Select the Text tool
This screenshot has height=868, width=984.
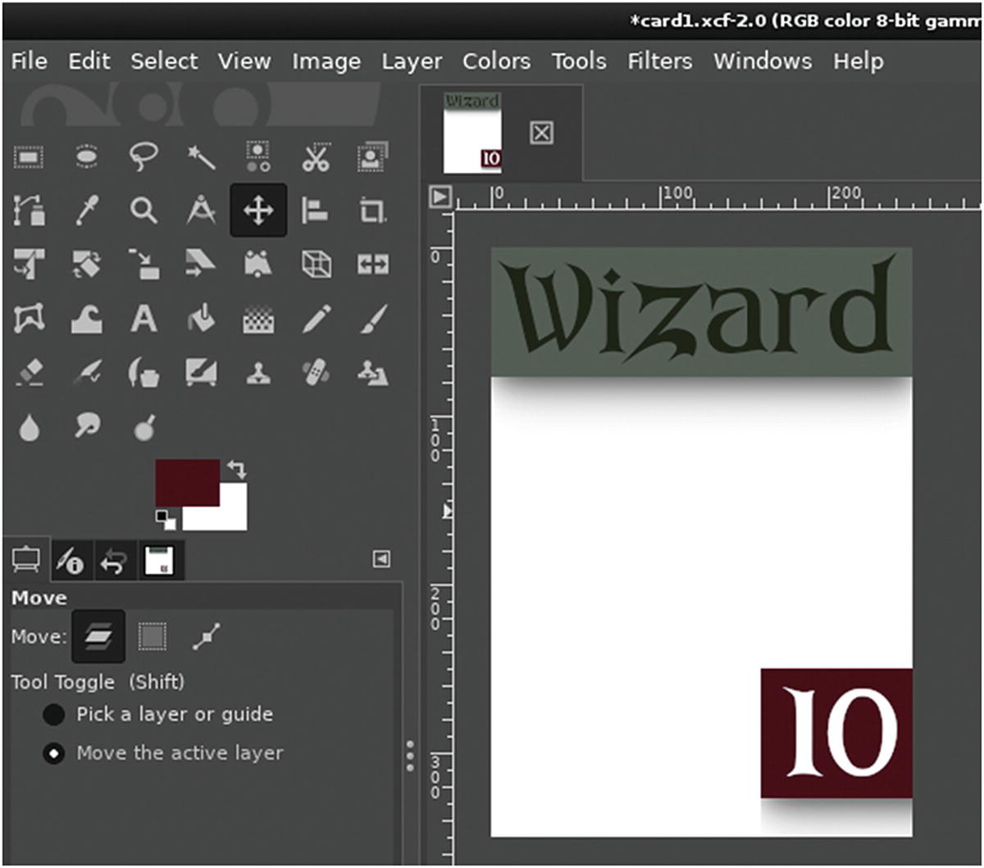point(144,319)
